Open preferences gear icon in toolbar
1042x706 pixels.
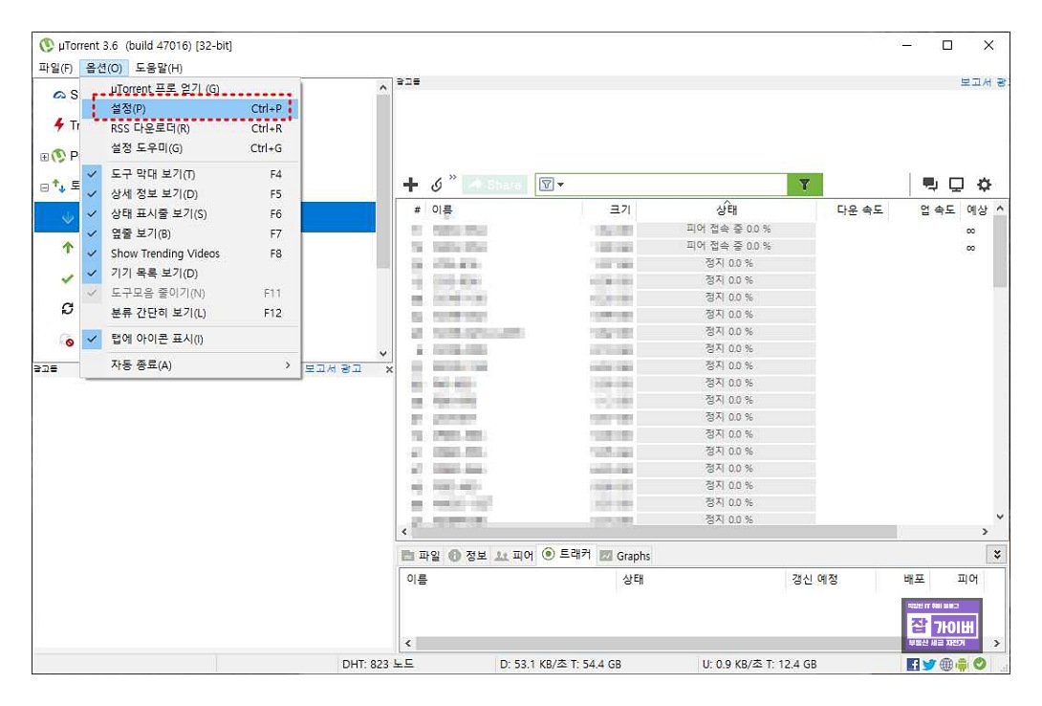point(984,184)
